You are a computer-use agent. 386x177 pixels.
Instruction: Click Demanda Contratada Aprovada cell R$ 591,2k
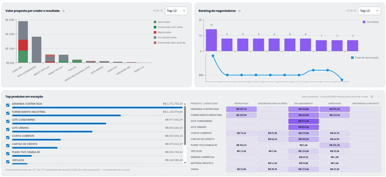point(335,109)
